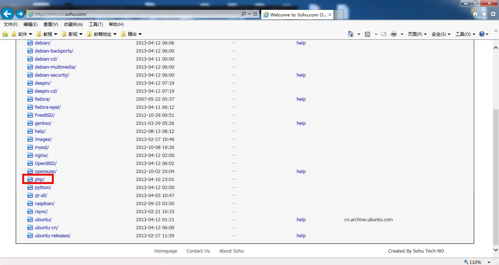Click the vertical scrollbar down arrow
This screenshot has height=265, width=499.
[496, 250]
